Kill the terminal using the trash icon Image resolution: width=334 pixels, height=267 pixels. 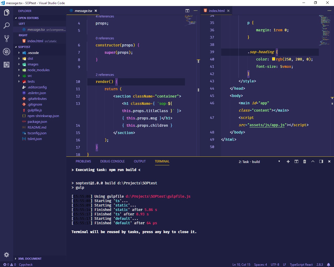point(305,161)
